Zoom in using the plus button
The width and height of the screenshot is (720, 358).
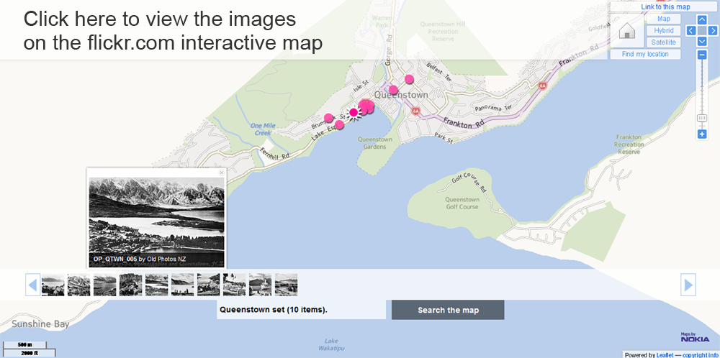coord(702,134)
